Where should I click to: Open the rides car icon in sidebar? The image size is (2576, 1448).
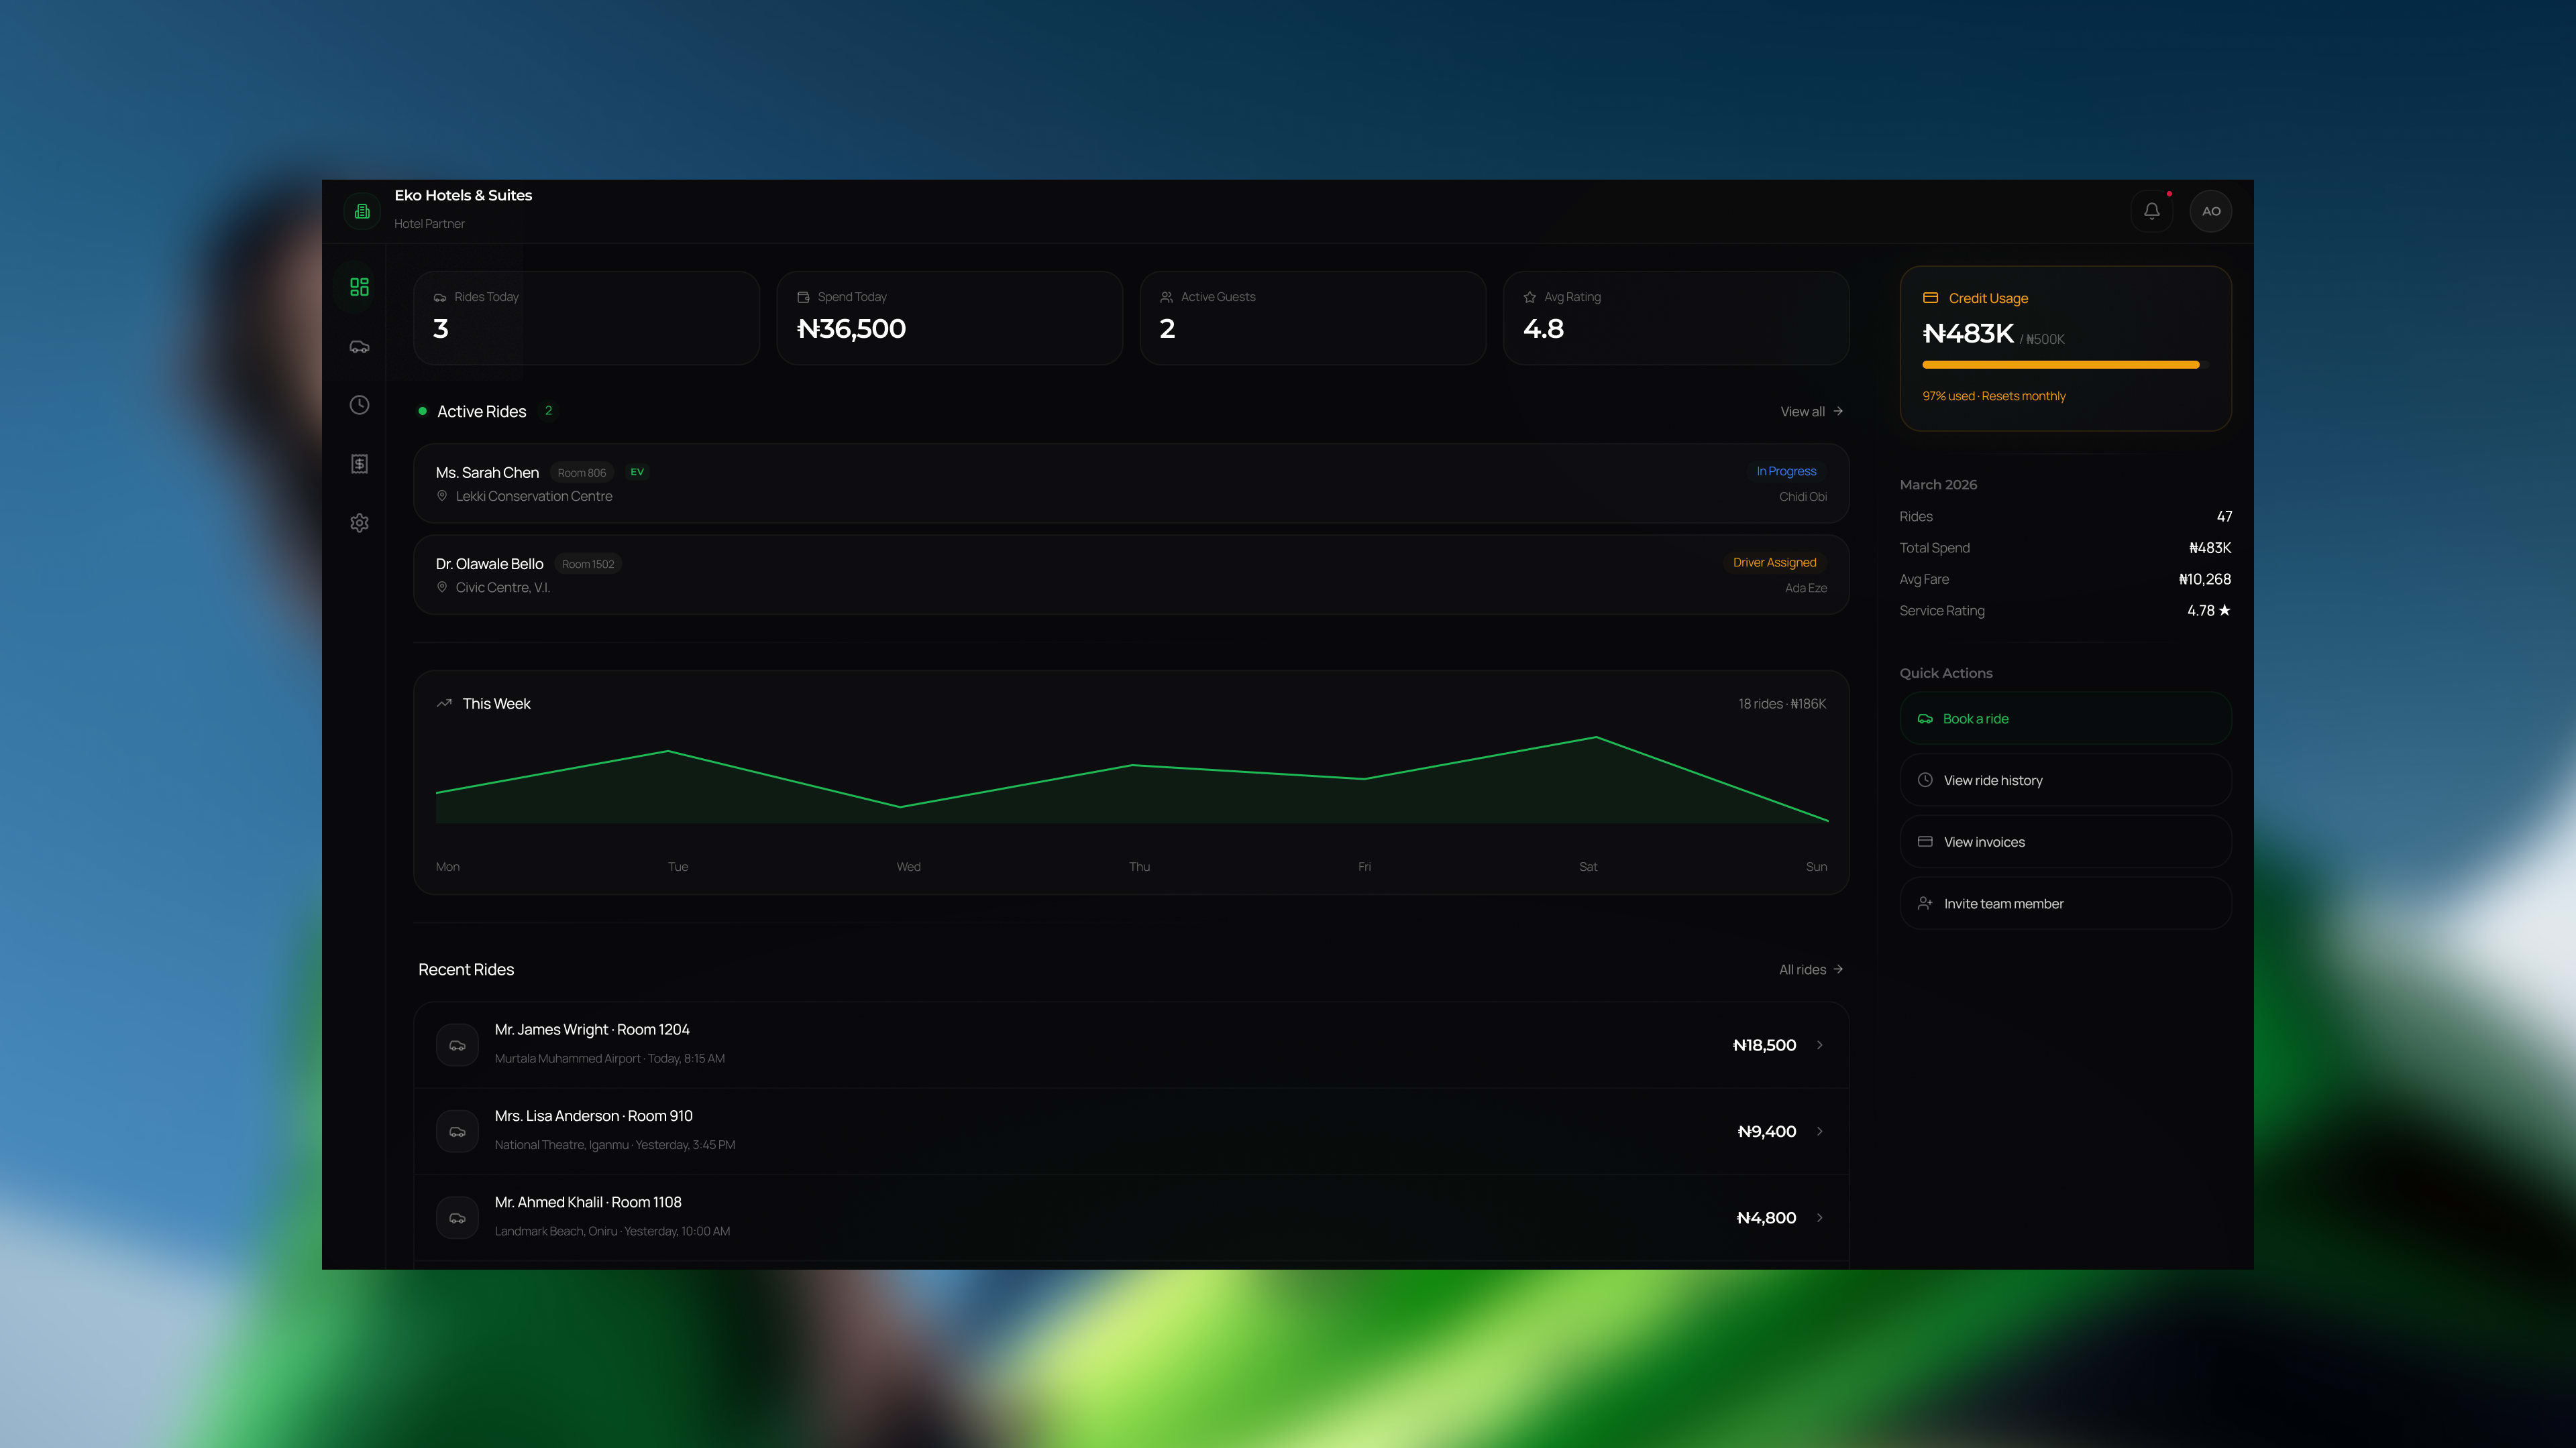tap(359, 347)
